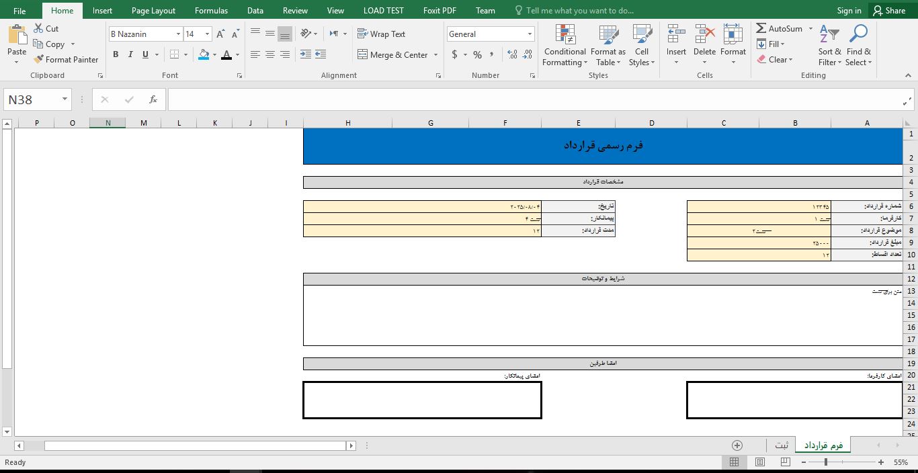Switch to Page Layout view

point(759,462)
